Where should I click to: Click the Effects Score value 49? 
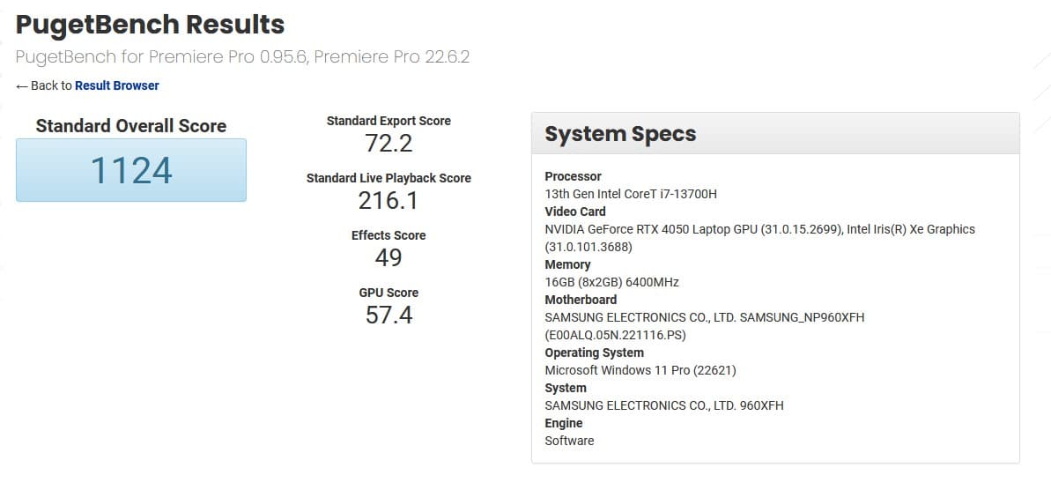pyautogui.click(x=389, y=257)
